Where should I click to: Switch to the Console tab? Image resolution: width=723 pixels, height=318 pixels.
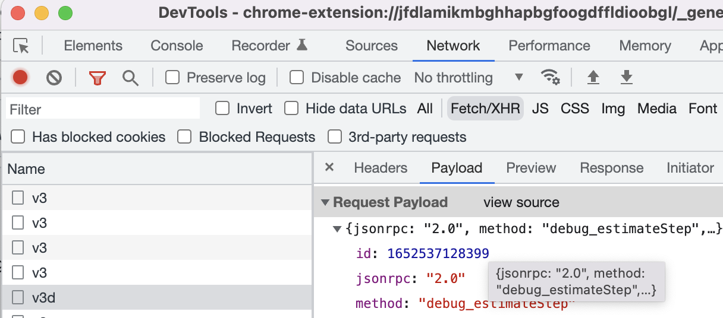(x=177, y=46)
